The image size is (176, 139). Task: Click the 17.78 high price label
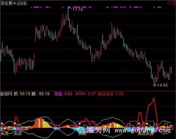click(78, 10)
